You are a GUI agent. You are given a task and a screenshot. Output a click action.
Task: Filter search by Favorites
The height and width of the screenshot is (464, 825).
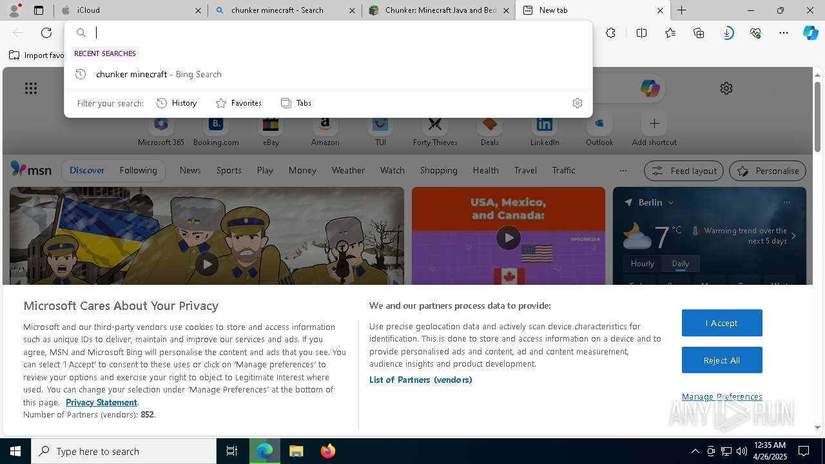(238, 103)
